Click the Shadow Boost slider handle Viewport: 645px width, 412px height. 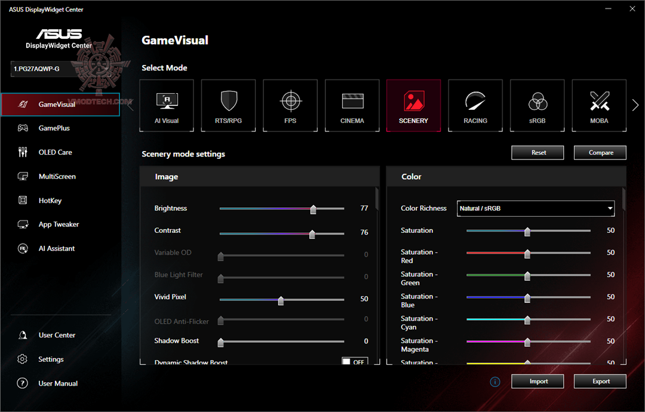pos(221,342)
